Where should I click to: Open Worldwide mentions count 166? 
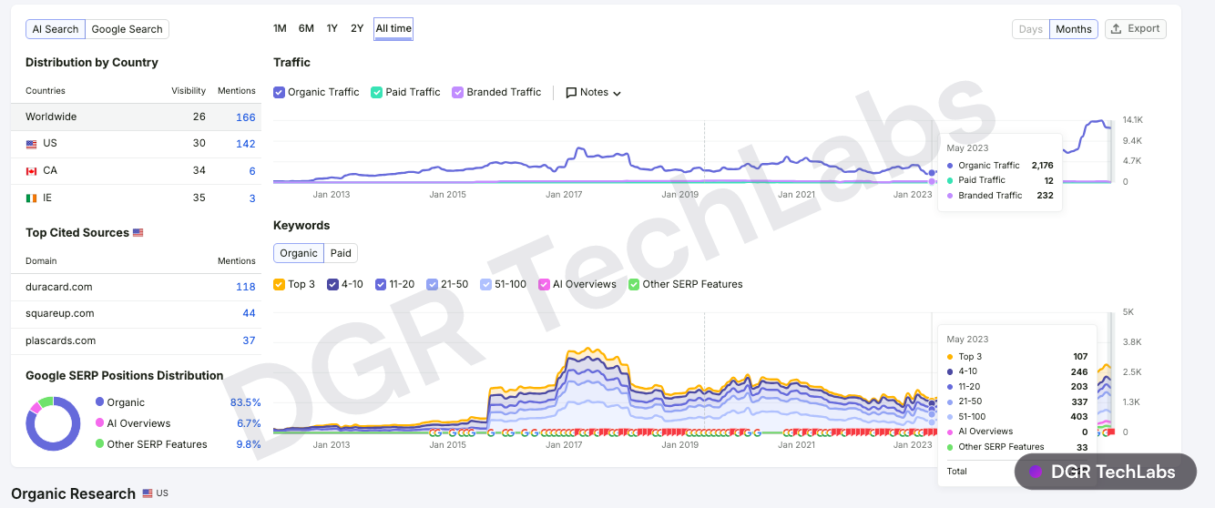pos(245,117)
